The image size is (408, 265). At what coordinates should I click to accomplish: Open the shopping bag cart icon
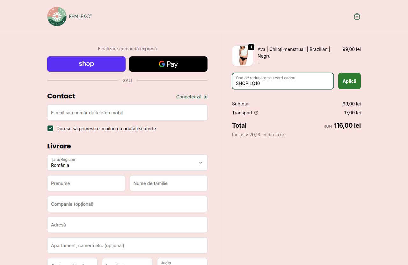pyautogui.click(x=357, y=16)
